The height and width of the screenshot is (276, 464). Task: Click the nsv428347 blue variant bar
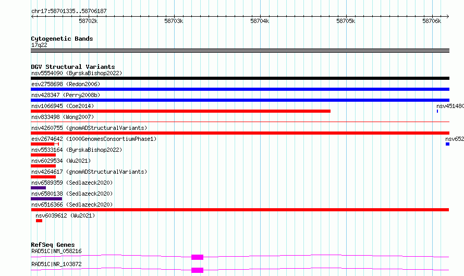240,100
